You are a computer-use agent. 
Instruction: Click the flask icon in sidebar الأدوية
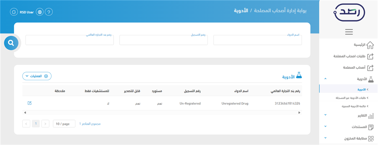[x=371, y=79]
